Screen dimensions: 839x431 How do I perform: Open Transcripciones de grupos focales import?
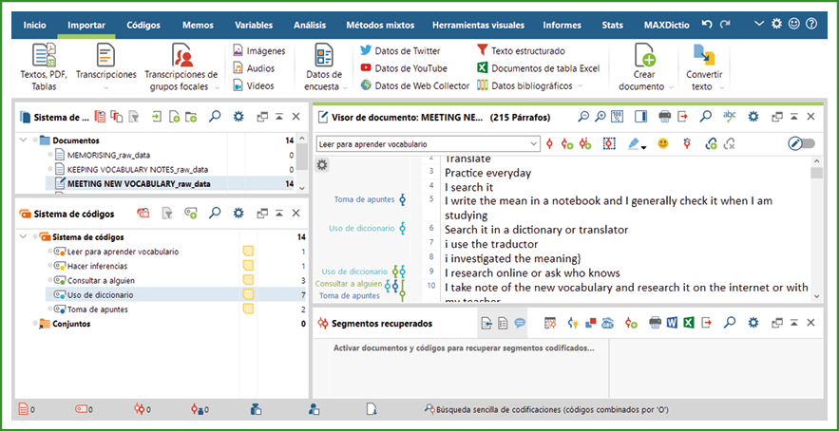coord(181,57)
